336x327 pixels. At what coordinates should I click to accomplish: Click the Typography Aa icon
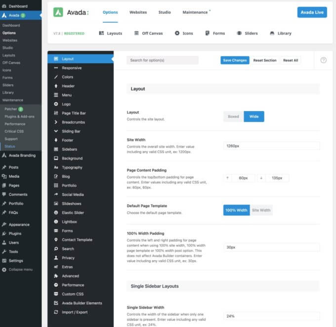coord(56,167)
